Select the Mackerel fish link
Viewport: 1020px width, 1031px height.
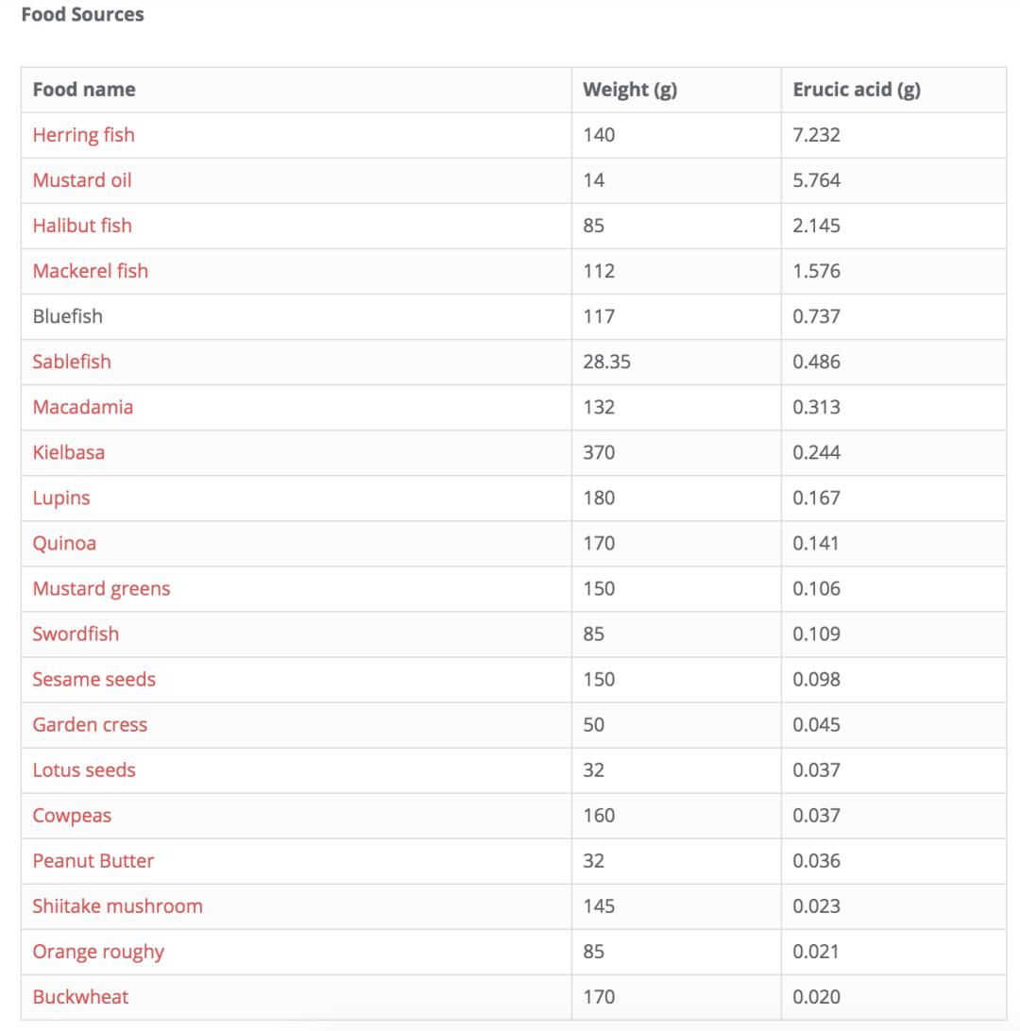click(x=90, y=271)
